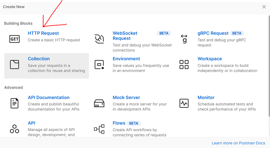Click BETA badge next to WebSocket Request
Viewport: 270px width, 148px height.
[x=164, y=33]
